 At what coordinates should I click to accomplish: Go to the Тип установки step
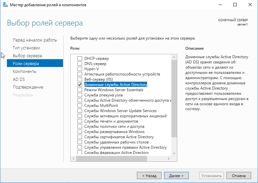click(26, 48)
